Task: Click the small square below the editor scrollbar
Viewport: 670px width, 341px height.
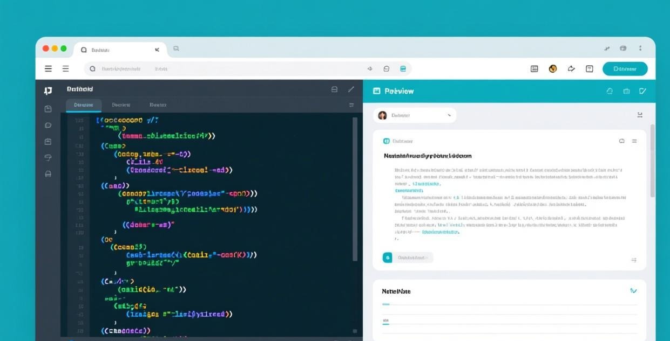Action: coord(355,331)
